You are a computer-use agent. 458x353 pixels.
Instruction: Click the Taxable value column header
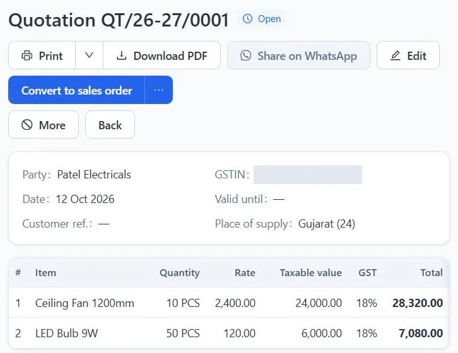click(x=311, y=273)
